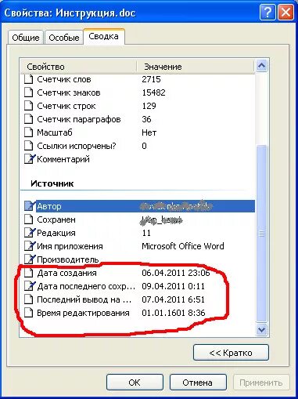Select the Производитель property label
Viewport: 298px width, 399px height.
coord(68,259)
